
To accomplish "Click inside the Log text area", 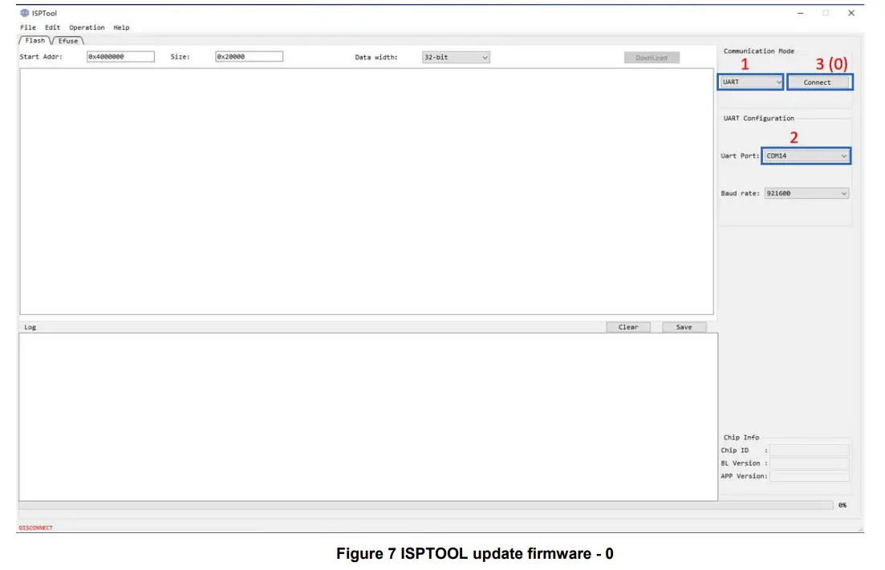I will pos(368,417).
